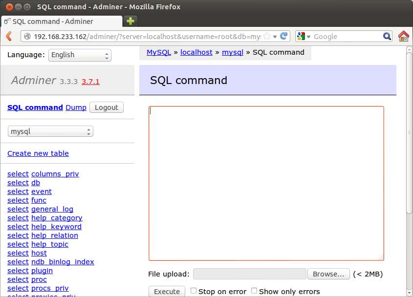Open the help_relation table link

tap(55, 235)
